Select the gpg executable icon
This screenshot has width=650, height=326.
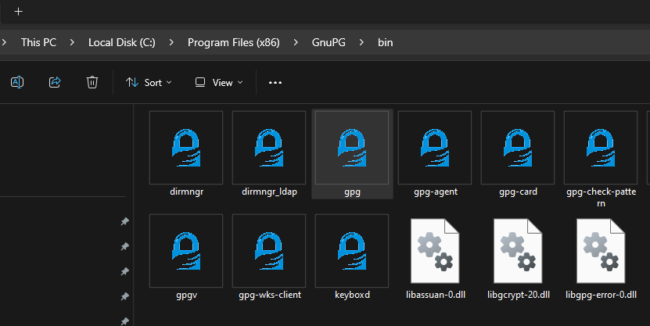(352, 148)
